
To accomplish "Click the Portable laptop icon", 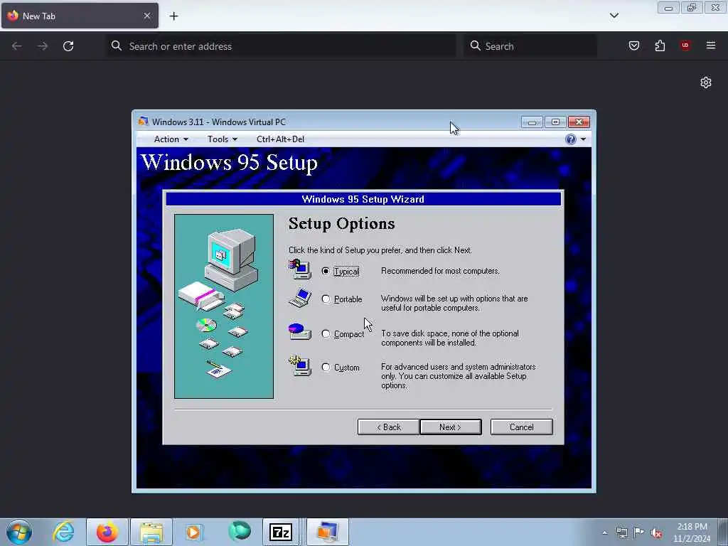I will click(300, 298).
